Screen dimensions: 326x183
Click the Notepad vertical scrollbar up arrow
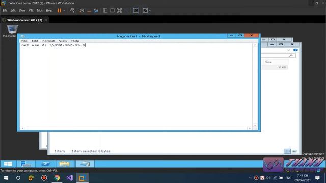[x=255, y=45]
